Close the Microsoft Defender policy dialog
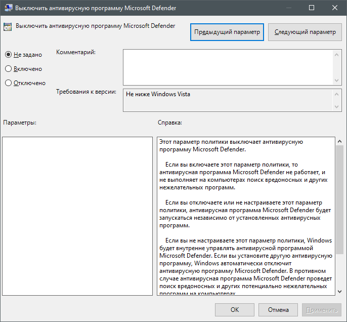Viewport: 347px width, 322px height. tap(335, 8)
